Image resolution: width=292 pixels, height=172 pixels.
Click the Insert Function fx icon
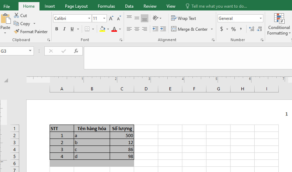pos(76,51)
